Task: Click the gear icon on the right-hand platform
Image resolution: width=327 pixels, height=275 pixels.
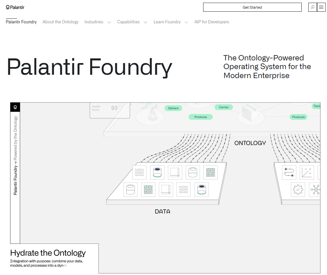Action: point(298,190)
